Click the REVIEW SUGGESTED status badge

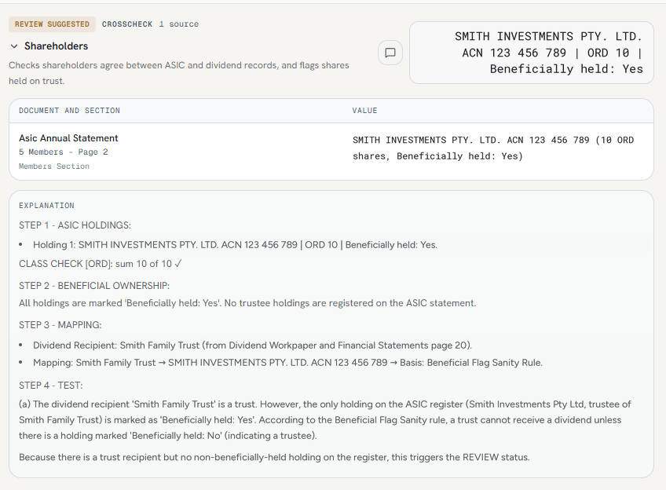click(x=53, y=24)
